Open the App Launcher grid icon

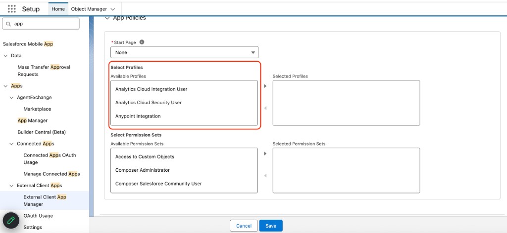click(12, 9)
